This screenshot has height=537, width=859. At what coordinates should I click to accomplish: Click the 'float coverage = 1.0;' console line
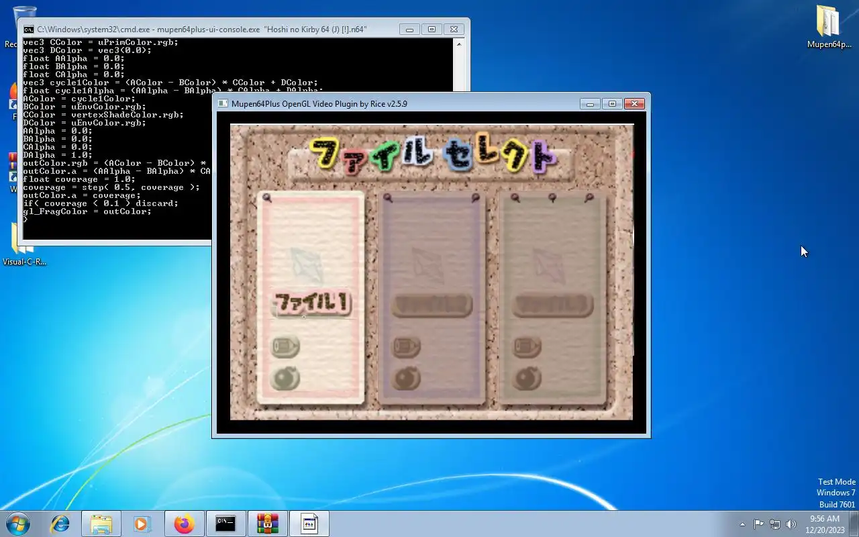(x=79, y=179)
